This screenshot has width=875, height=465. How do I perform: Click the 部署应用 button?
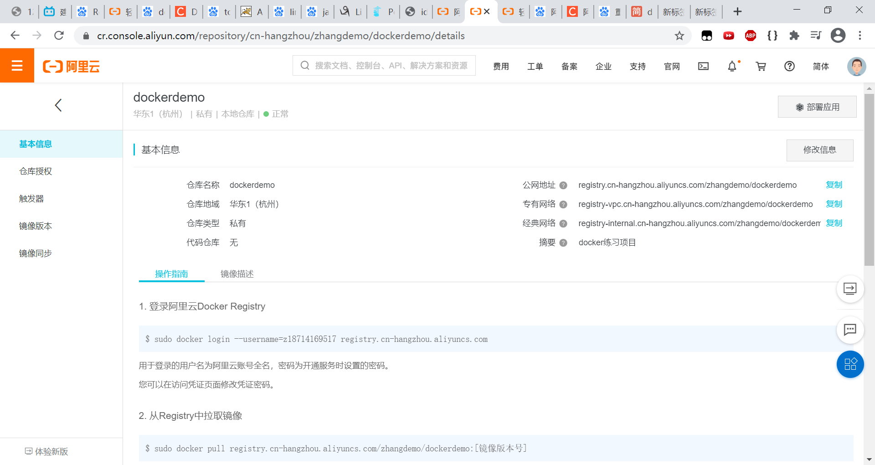817,107
